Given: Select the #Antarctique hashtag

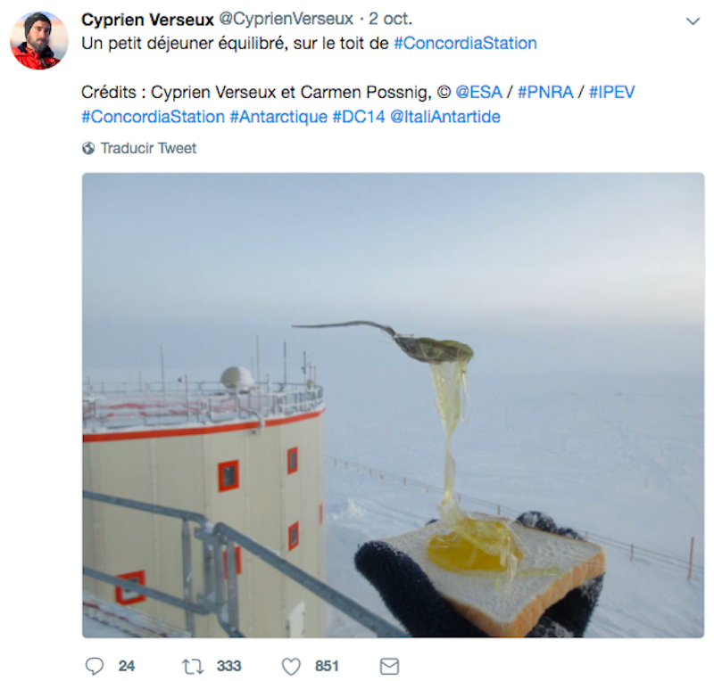Looking at the screenshot, I should 278,117.
